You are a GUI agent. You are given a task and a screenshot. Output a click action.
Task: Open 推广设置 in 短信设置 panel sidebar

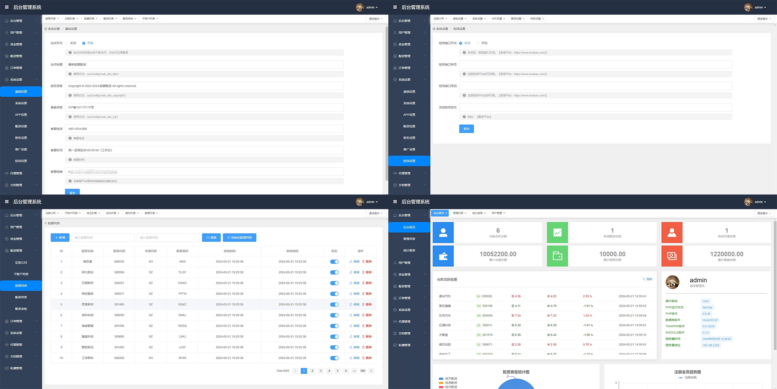pyautogui.click(x=409, y=149)
